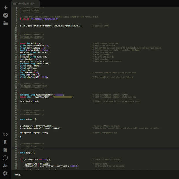Collapse the Library include comment block fold
This screenshot has height=179, width=179.
[x=18, y=8]
